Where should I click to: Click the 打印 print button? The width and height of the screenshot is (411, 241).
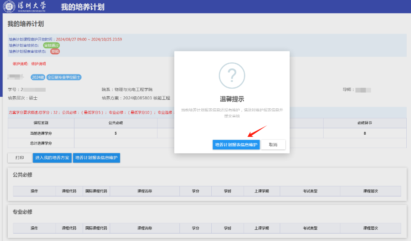tap(19, 158)
